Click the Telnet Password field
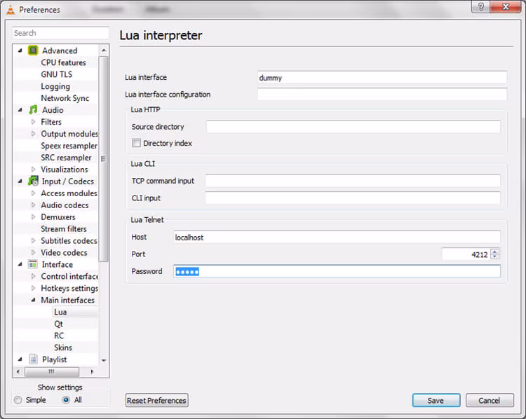 [337, 271]
